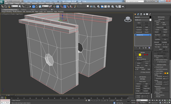Activate the Select and Rotate tool
Screen dimensions: 171x104
click(37, 6)
